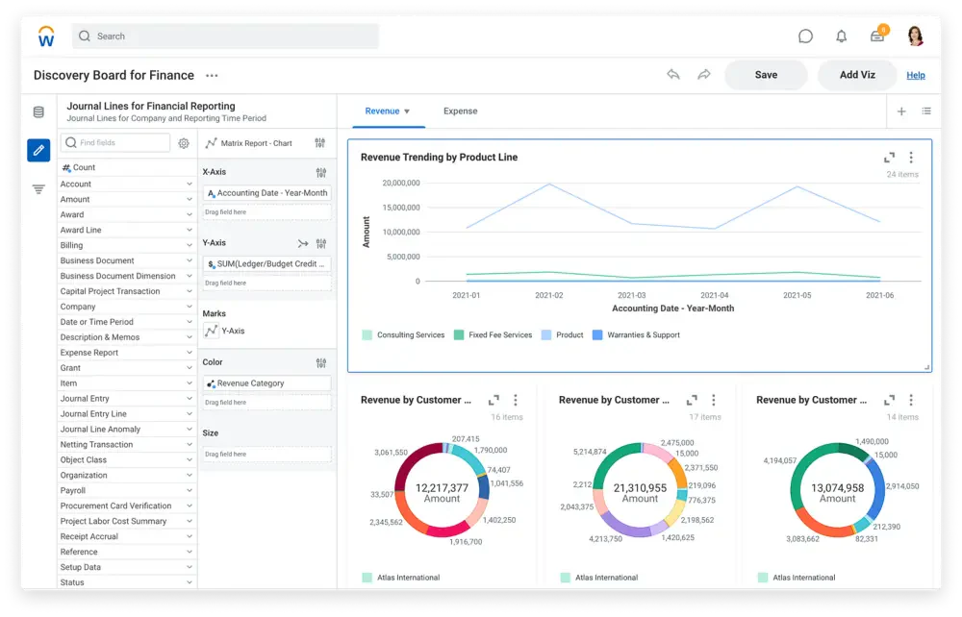The width and height of the screenshot is (962, 617).
Task: Select the Procurement Card Verification field
Action: (x=115, y=506)
